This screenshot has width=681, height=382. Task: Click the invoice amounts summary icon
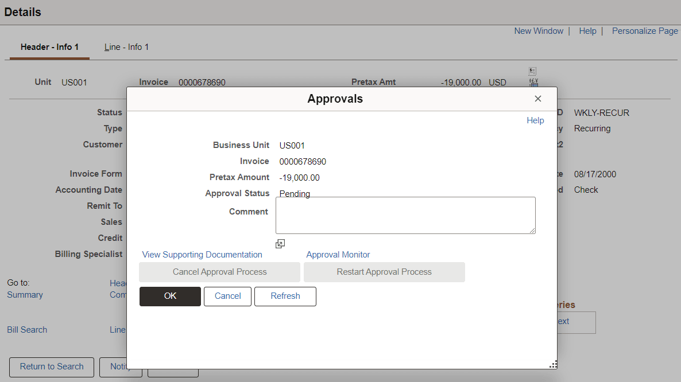coord(532,72)
